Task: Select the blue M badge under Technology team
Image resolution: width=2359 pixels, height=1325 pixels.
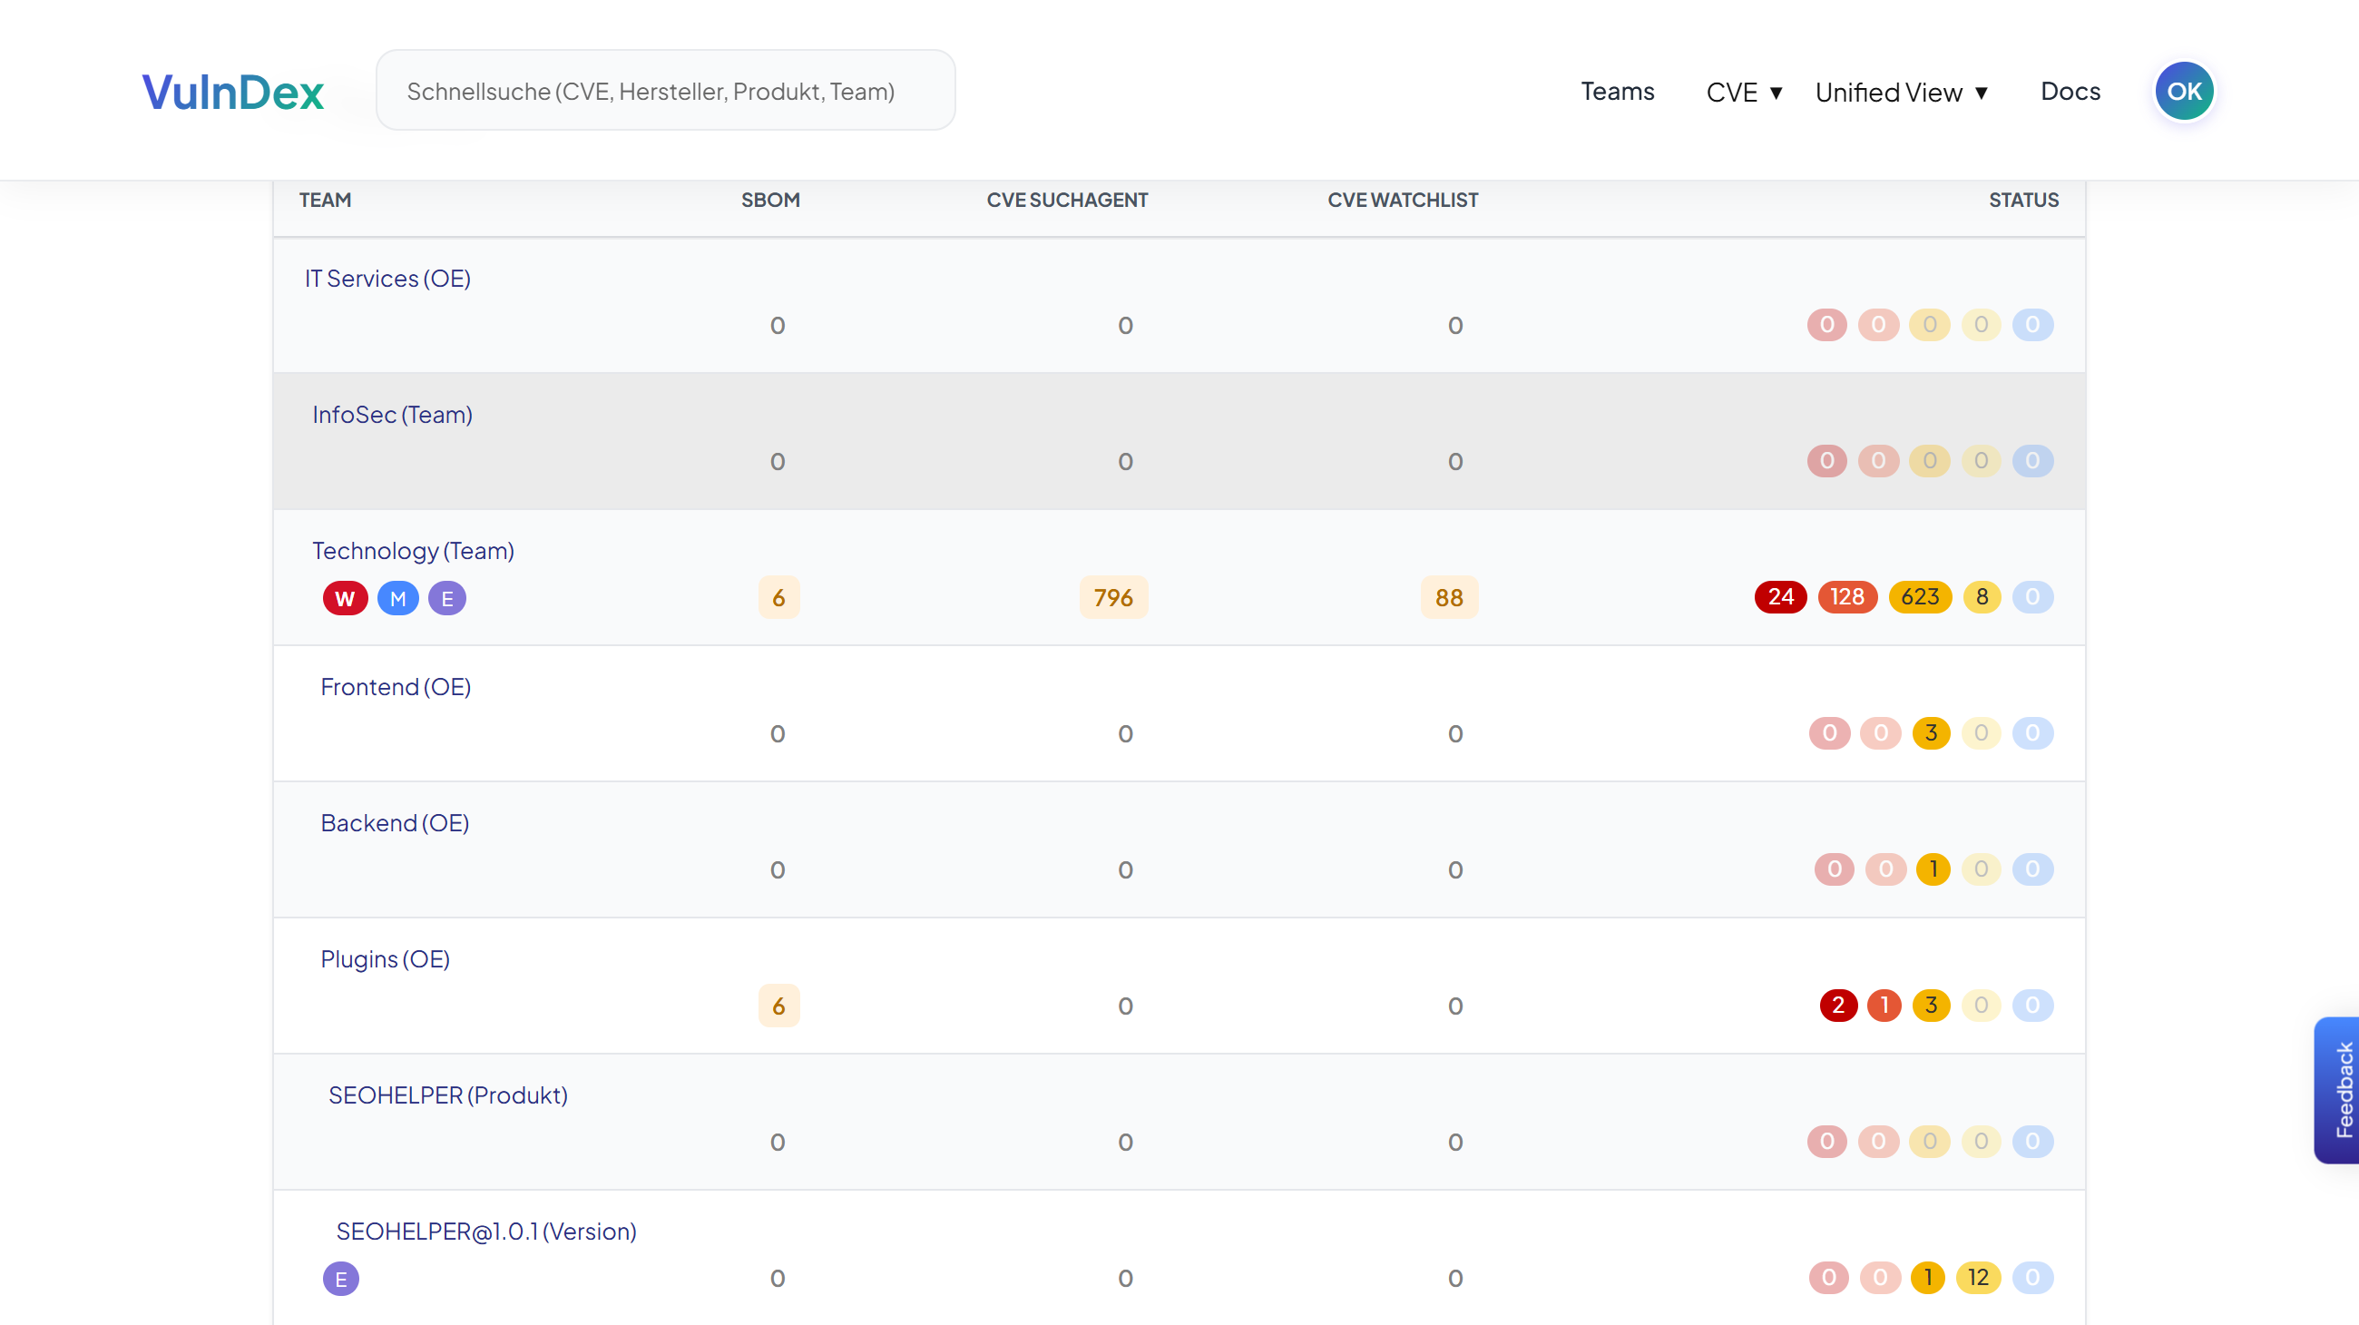Action: [x=396, y=597]
